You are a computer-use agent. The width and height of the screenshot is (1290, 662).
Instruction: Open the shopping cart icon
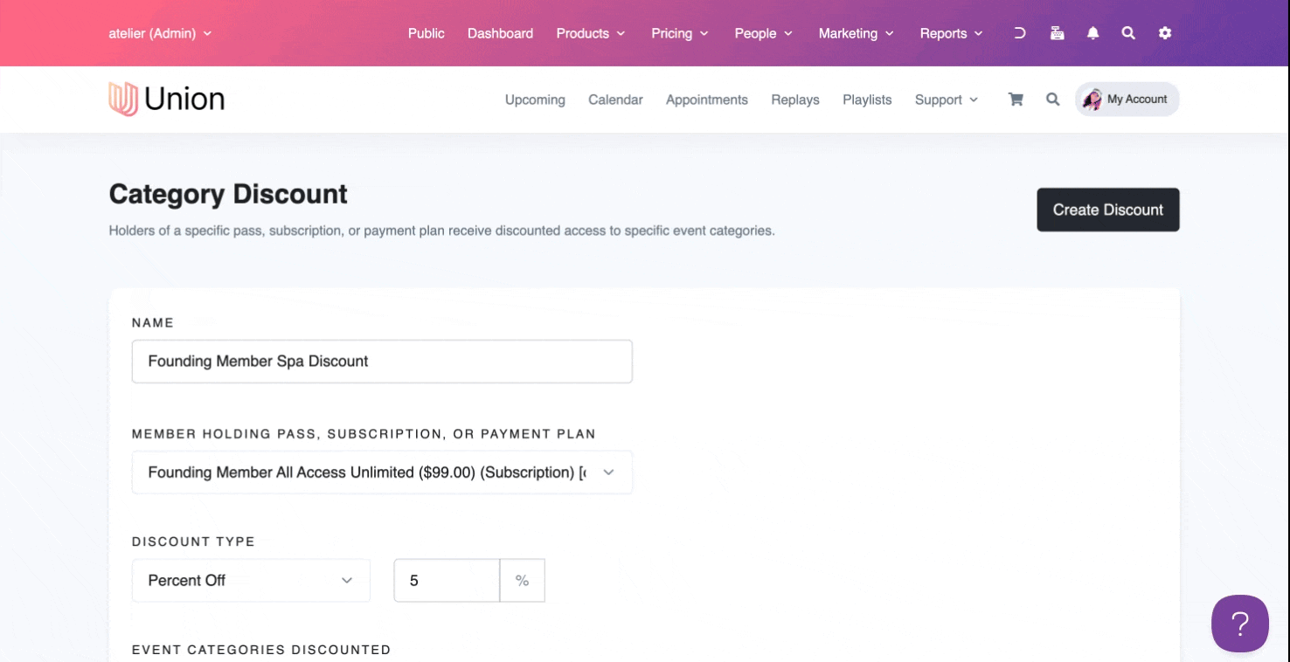tap(1016, 100)
